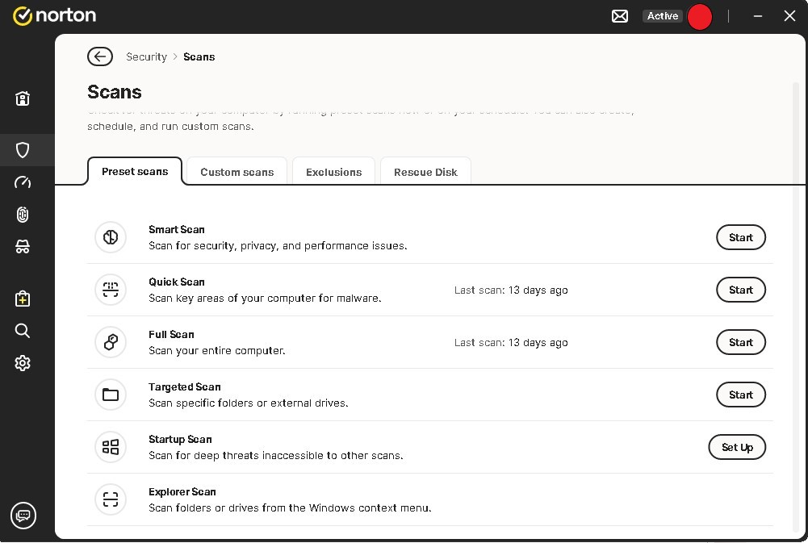Screen dimensions: 808x543
Task: Click the Scans breadcrumb text
Action: click(199, 56)
